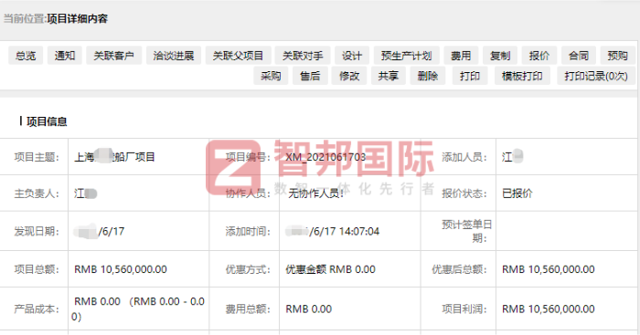This screenshot has width=640, height=335.
Task: Click the 模板打印 template print button
Action: click(522, 76)
